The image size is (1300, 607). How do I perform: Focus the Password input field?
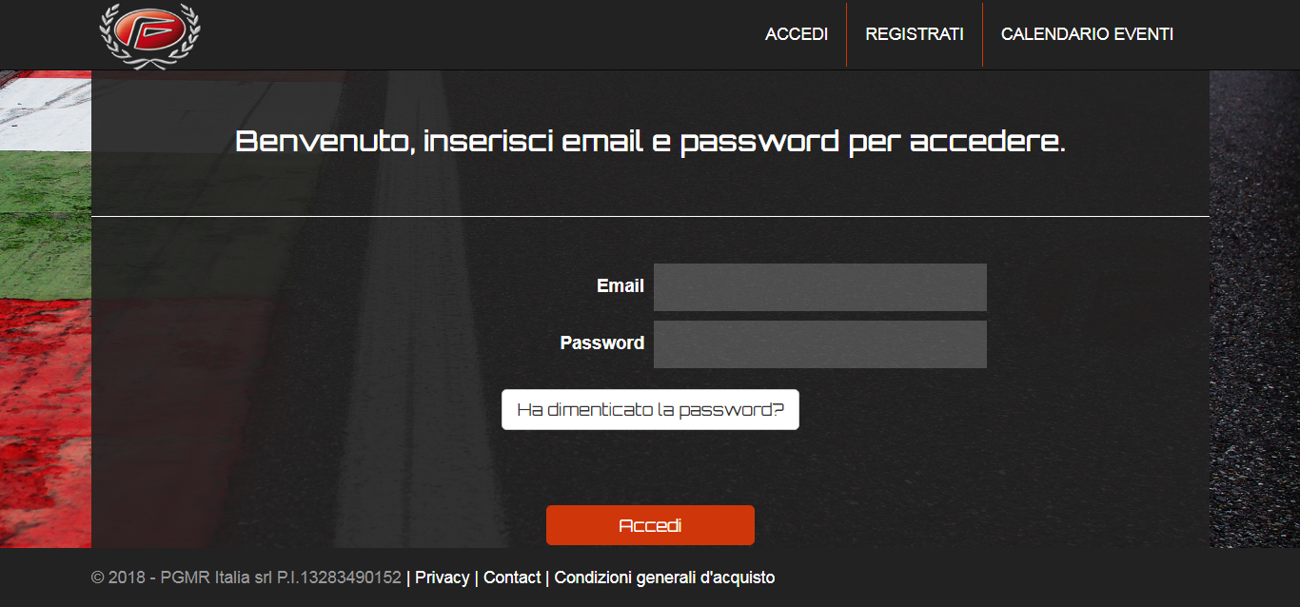coord(820,344)
